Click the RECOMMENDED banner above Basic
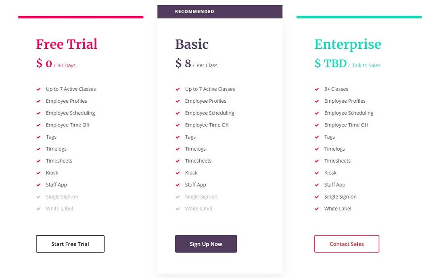 [x=220, y=11]
